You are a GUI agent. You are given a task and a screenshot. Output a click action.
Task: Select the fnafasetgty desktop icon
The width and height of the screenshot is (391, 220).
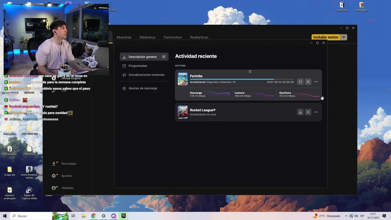pos(362,7)
